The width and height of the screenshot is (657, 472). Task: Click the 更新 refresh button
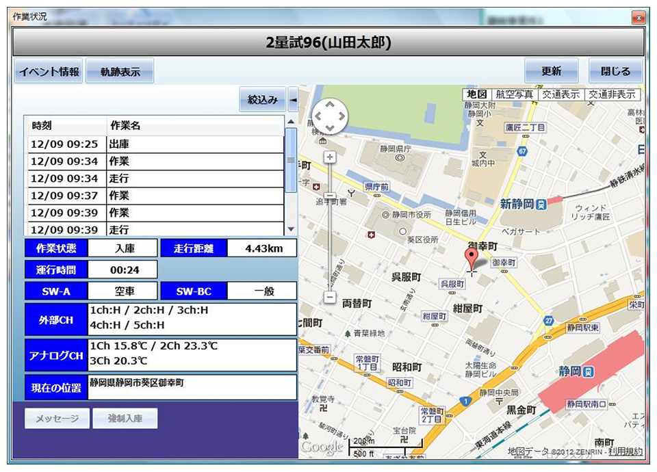click(552, 71)
